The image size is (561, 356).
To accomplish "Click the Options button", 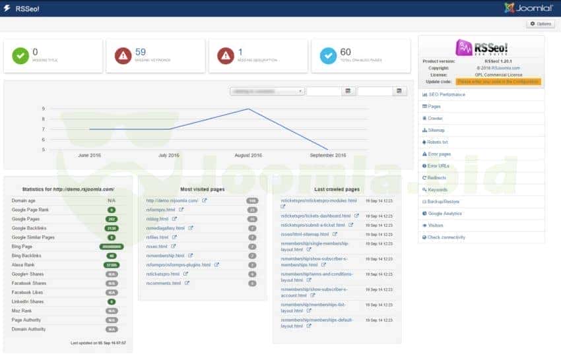I will 540,24.
